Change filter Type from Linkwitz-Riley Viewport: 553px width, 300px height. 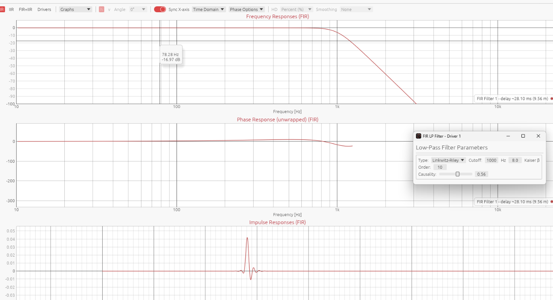click(448, 160)
